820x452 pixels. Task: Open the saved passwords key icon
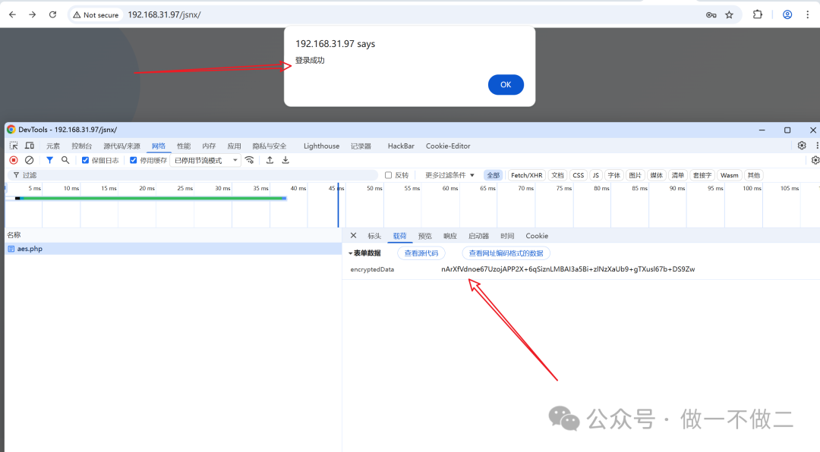coord(711,14)
